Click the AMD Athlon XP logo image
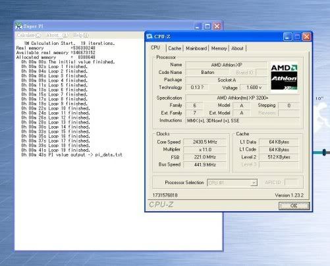330x266 pixels. coord(284,77)
